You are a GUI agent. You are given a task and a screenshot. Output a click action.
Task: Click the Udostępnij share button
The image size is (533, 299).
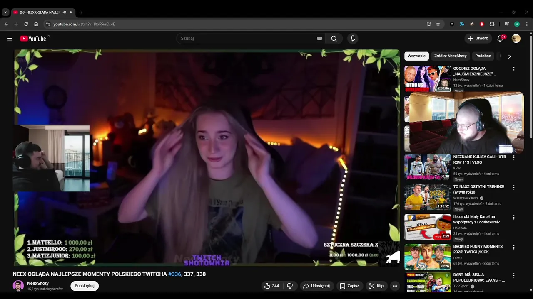click(316, 286)
